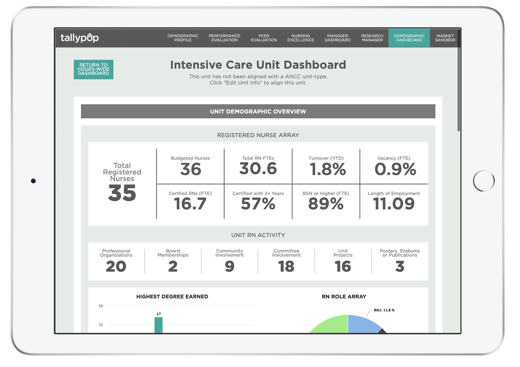Click the Unit Projects count 16
This screenshot has height=367, width=520.
343,266
